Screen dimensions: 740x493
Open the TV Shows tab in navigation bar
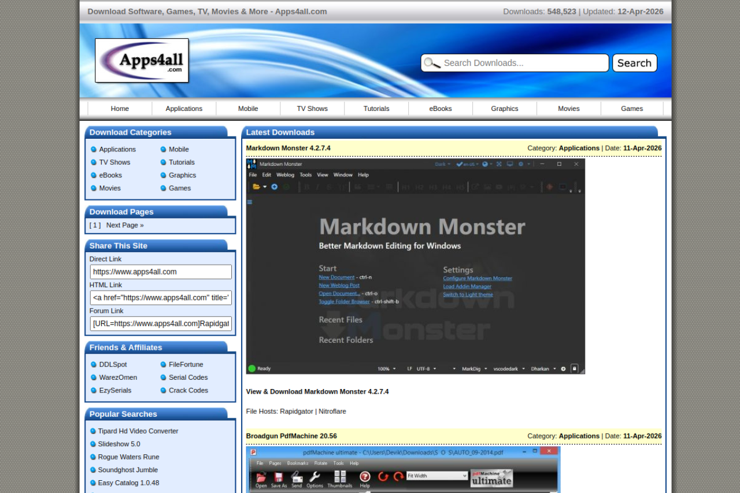pyautogui.click(x=312, y=109)
